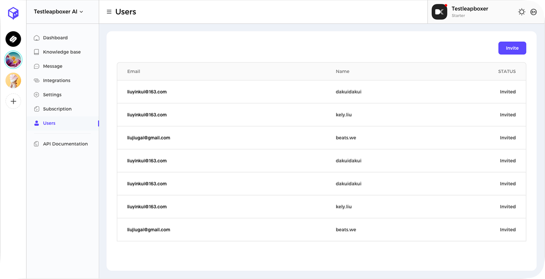The image size is (545, 279).
Task: Click the Settings gear icon
Action: point(36,95)
